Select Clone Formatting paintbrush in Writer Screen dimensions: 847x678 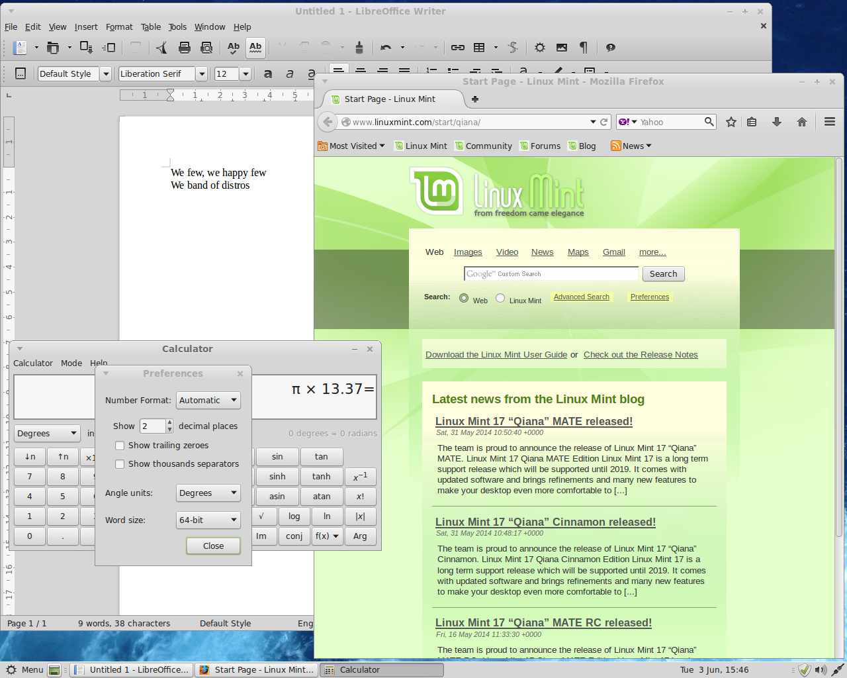coord(359,48)
